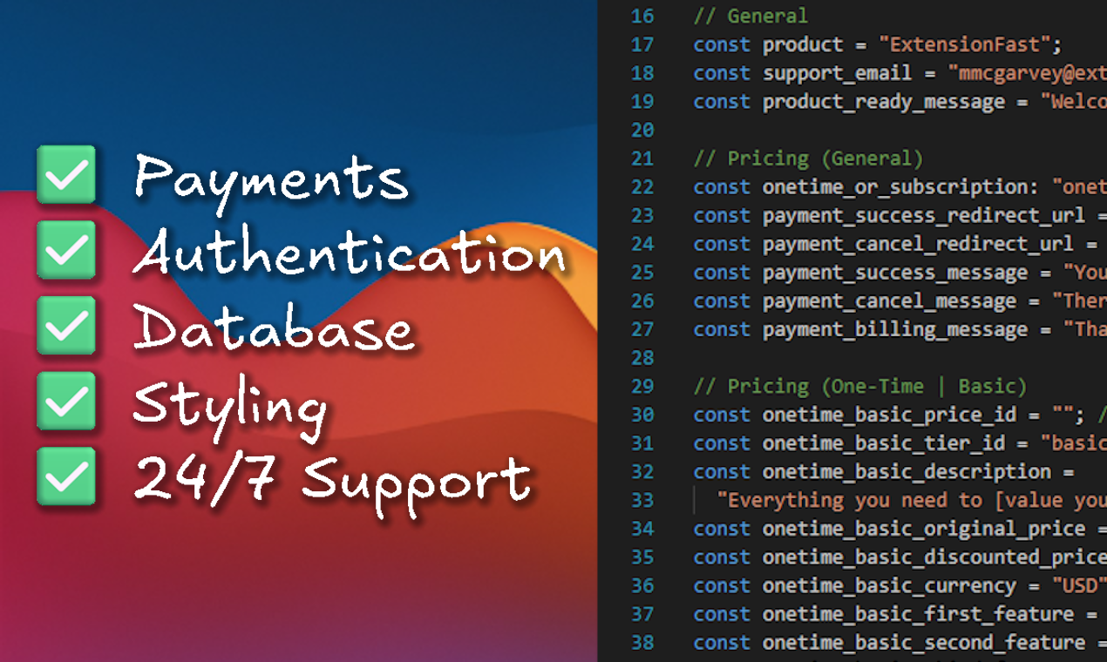
Task: Click the onetime_basic_tier_id variable name
Action: coord(883,444)
